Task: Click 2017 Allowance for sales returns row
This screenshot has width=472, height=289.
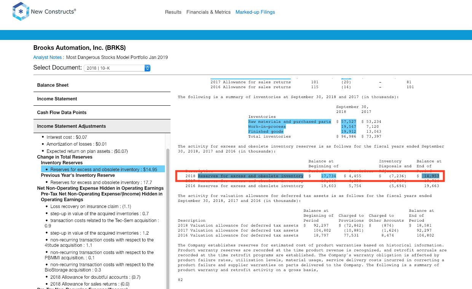Action: (311, 82)
